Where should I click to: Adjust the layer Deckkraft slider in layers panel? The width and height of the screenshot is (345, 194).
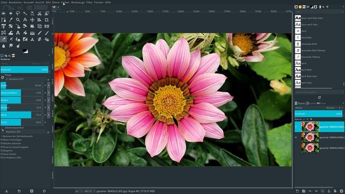pyautogui.click(x=319, y=114)
